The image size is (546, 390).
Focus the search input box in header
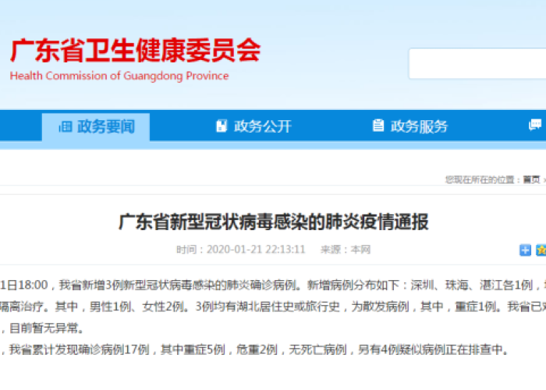coord(477,64)
